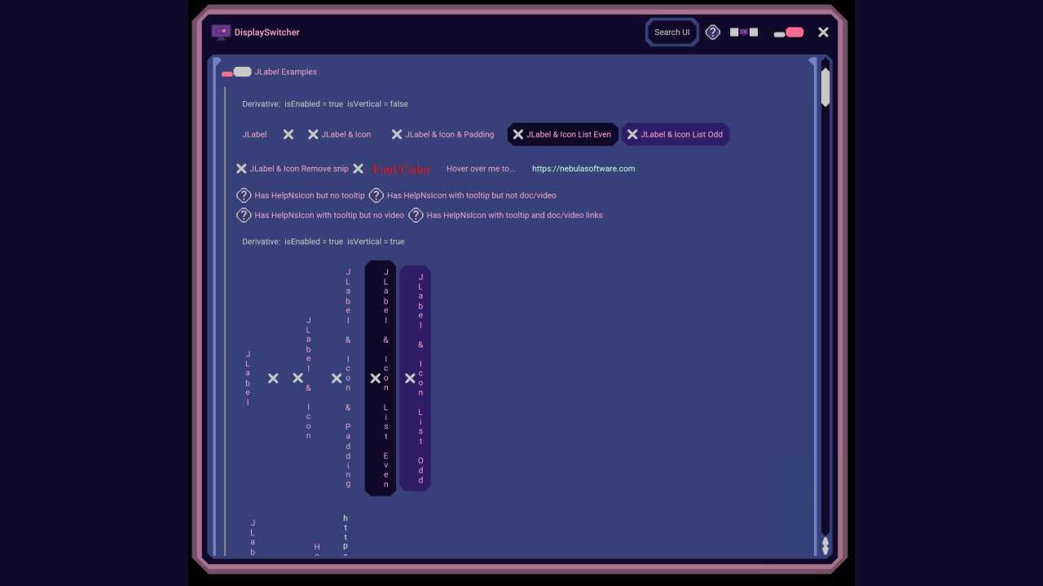This screenshot has width=1043, height=586.
Task: Select the JLabel & Icon List Even item
Action: coord(562,134)
